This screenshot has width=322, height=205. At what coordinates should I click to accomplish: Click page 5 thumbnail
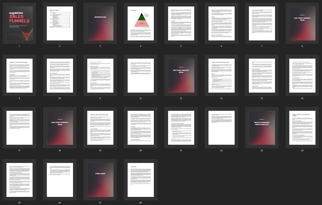tap(181, 23)
